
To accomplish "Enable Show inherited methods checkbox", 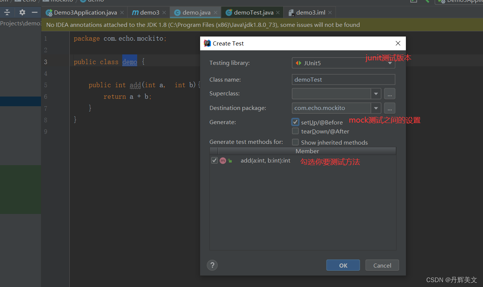I will [296, 142].
